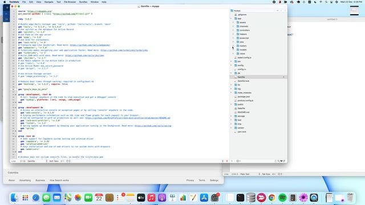Viewport: 365px width, 205px height.
Task: Open the rubygems.org source link
Action: tap(39, 11)
